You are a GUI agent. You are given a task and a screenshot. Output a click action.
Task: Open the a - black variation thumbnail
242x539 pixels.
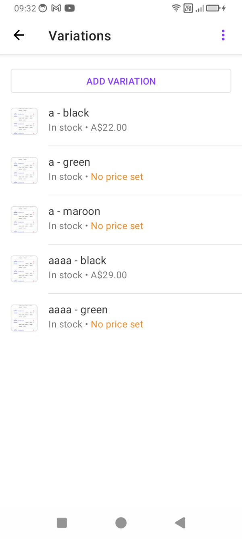coord(24,121)
